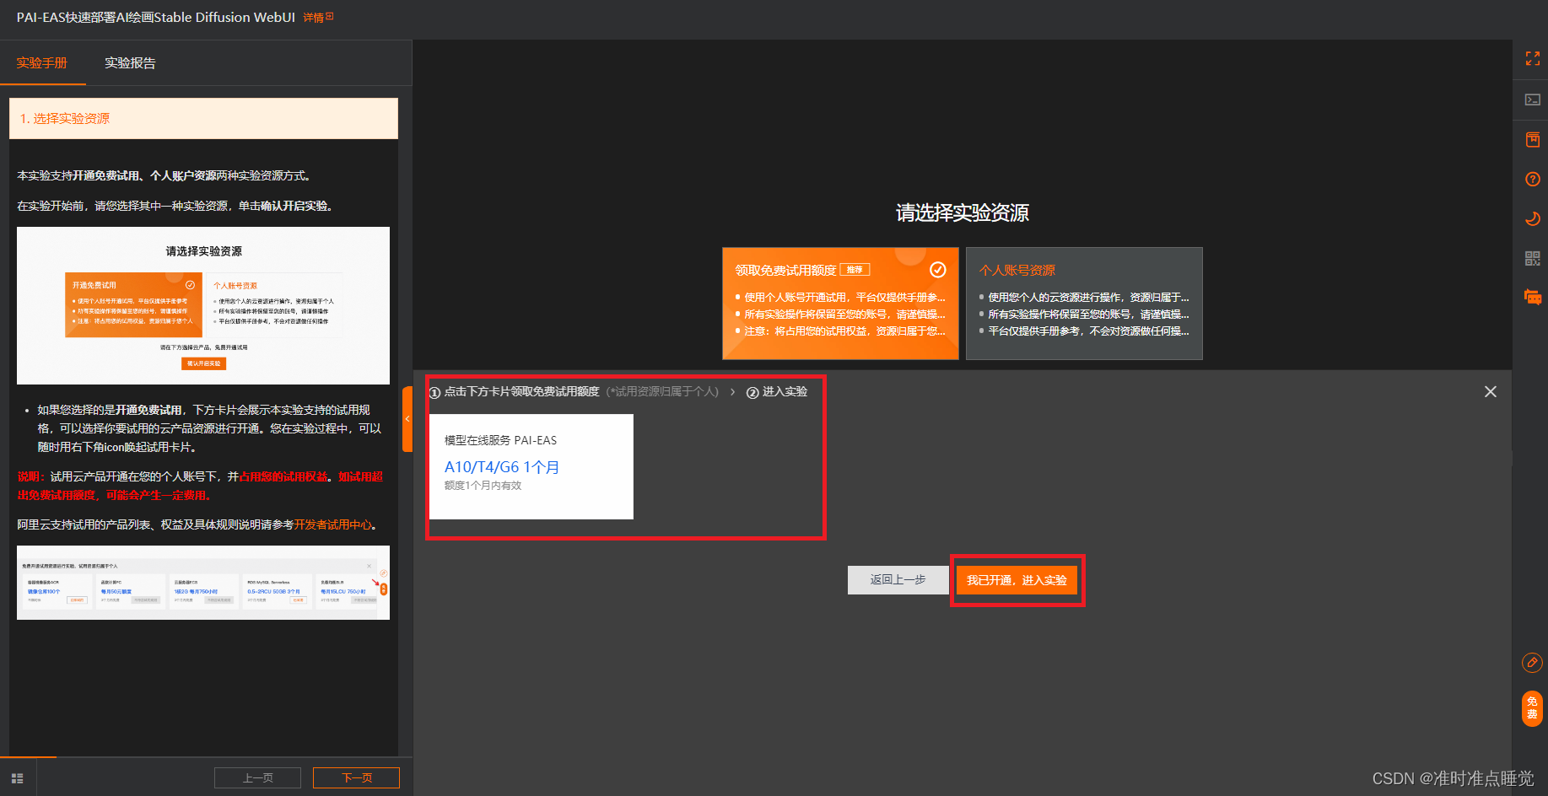Open the chat feedback bubbles icon

1533,297
